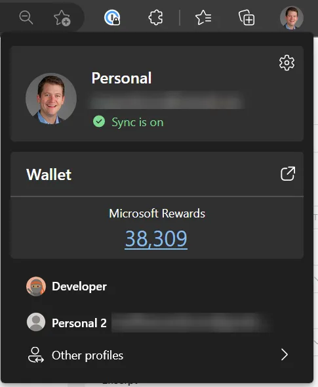Viewport: 318px width, 387px height.
Task: Expand Other profiles chevron arrow
Action: tap(285, 355)
